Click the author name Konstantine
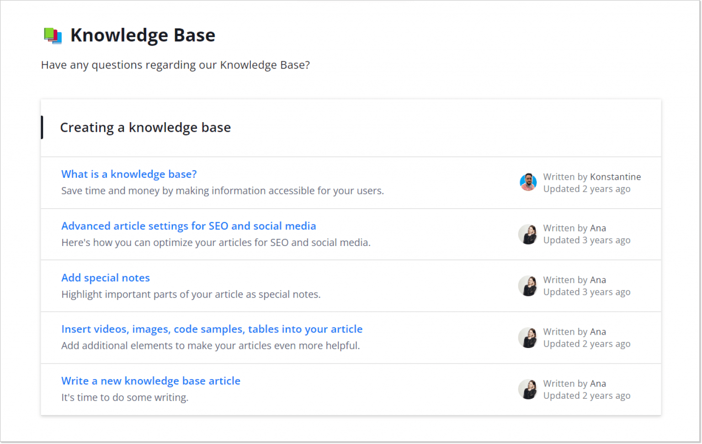The width and height of the screenshot is (702, 444). coord(615,177)
